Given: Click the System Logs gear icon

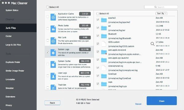Looking at the screenshot, I should point(53,53).
